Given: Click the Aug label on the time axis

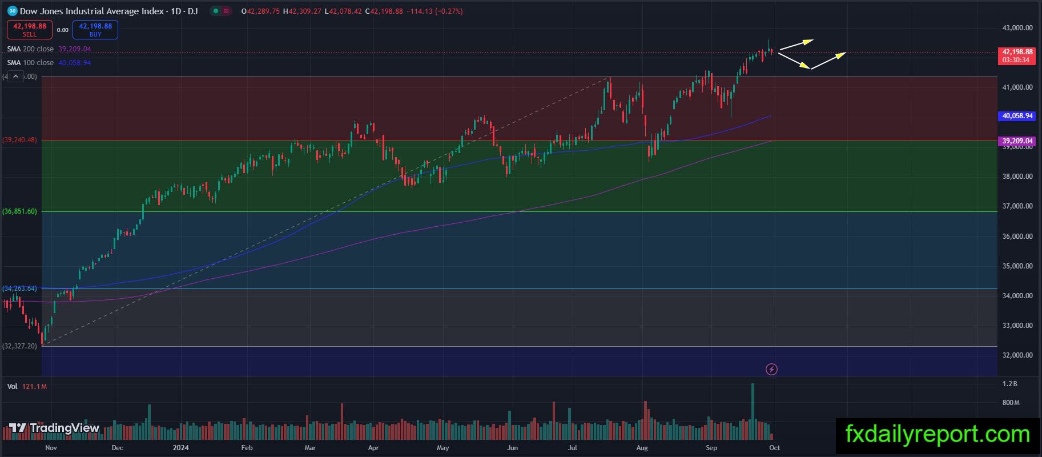Looking at the screenshot, I should 642,448.
